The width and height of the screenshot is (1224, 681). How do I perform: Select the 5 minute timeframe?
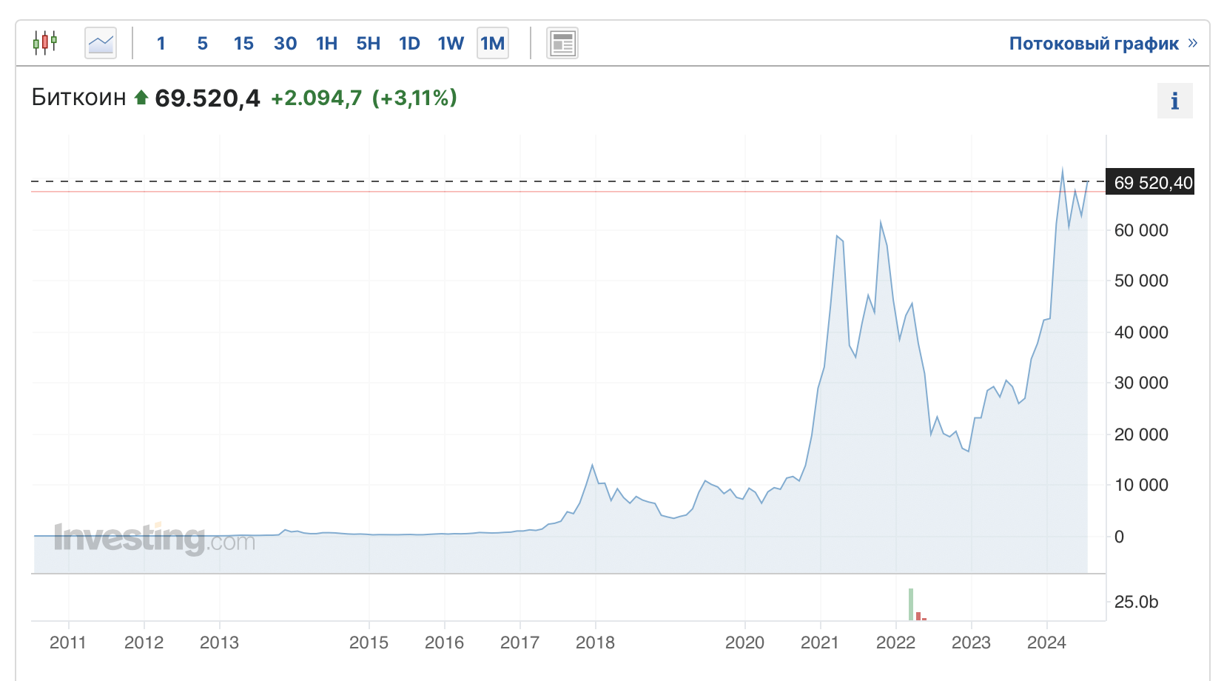click(x=202, y=44)
